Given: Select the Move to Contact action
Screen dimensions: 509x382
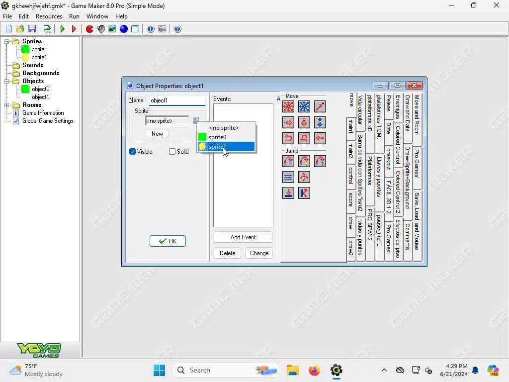Looking at the screenshot, I should click(288, 193).
